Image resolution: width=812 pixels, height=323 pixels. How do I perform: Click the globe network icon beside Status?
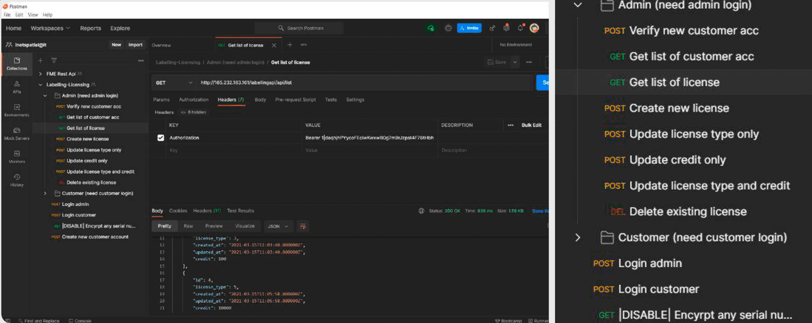coord(422,211)
